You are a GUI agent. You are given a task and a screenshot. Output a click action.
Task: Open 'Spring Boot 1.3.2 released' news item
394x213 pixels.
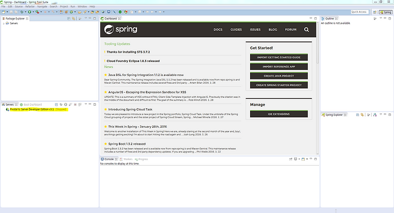point(127,144)
